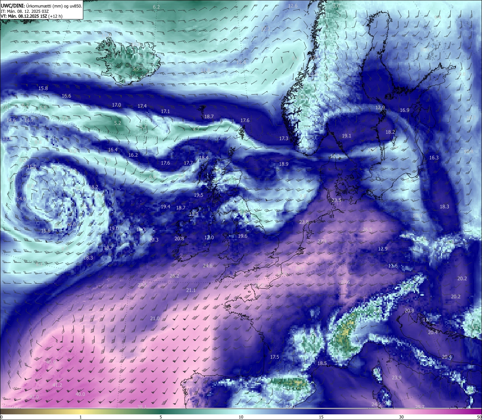Image resolution: width=482 pixels, height=420 pixels.
Task: Click the 16.9 value over Finland
Action: click(x=404, y=110)
